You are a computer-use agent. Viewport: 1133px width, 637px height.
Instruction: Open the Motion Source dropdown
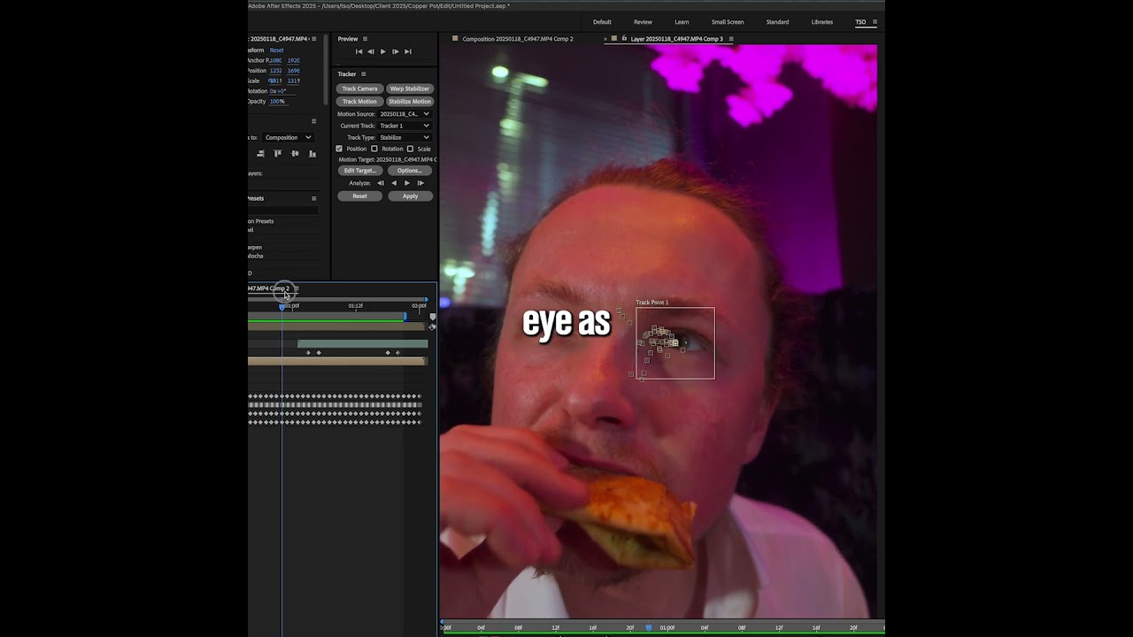click(405, 114)
